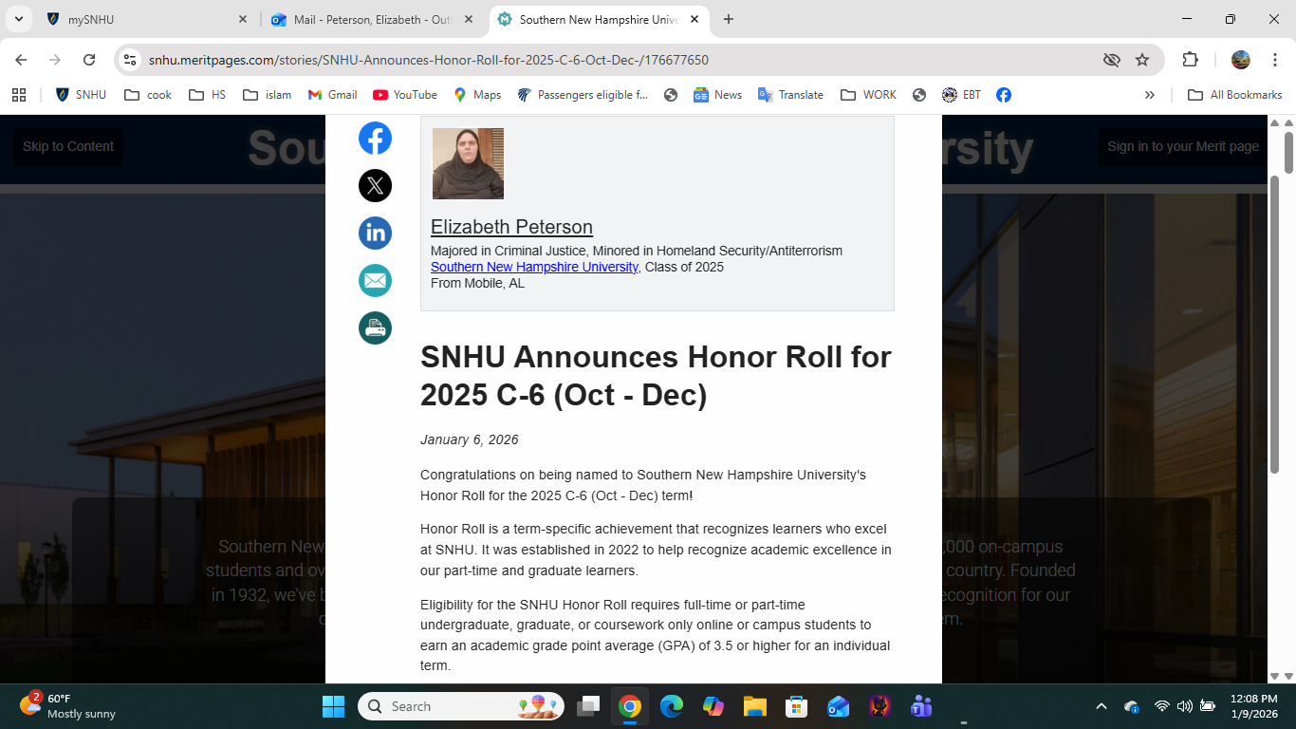Image resolution: width=1296 pixels, height=729 pixels.
Task: Open Outlook from taskbar
Action: [x=838, y=706]
